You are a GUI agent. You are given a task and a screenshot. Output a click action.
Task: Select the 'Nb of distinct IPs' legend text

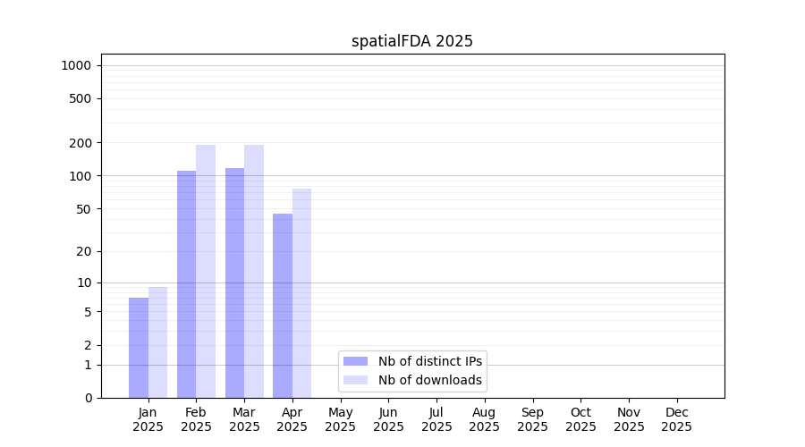429,361
